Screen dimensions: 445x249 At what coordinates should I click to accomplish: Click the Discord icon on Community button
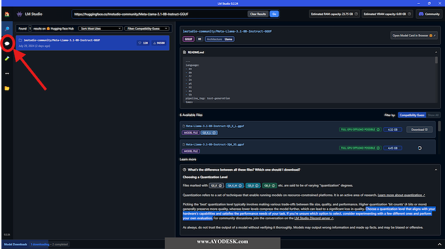coord(421,14)
